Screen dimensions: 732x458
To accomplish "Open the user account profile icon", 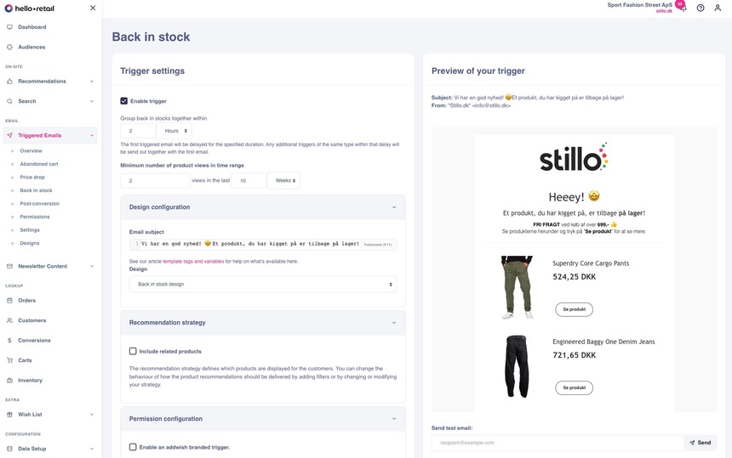I will point(718,8).
